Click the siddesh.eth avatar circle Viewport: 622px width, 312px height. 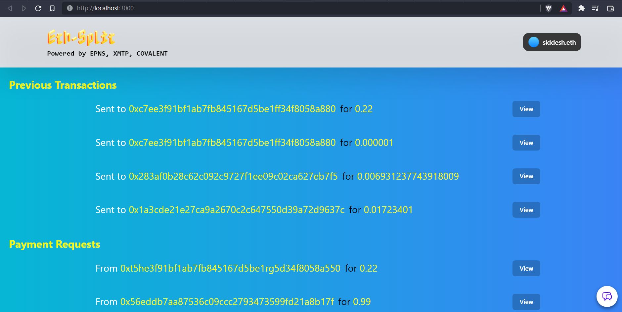[534, 42]
